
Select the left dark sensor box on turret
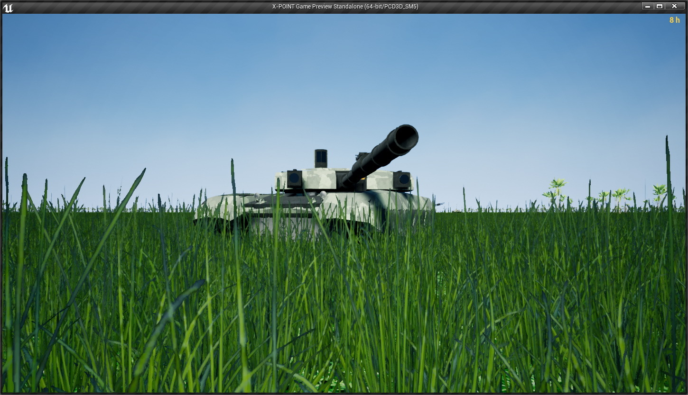coord(294,179)
